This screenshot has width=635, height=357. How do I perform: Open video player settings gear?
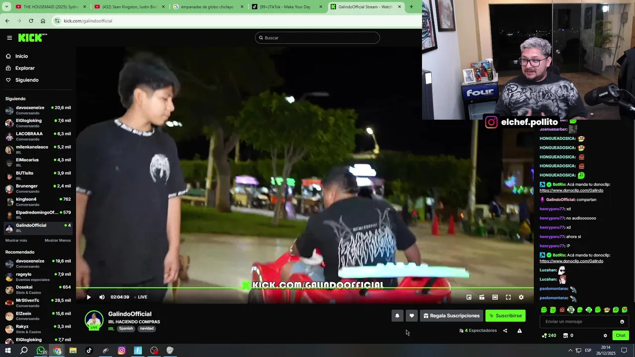(x=521, y=297)
